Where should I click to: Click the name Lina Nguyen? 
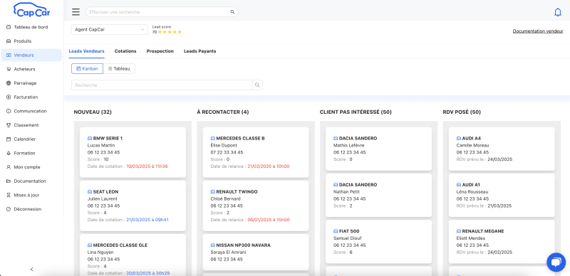tap(100, 252)
